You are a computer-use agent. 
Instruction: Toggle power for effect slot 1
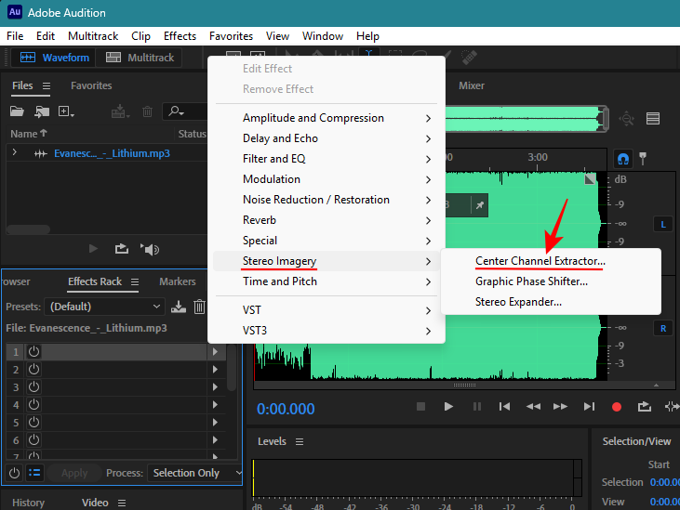pyautogui.click(x=33, y=352)
